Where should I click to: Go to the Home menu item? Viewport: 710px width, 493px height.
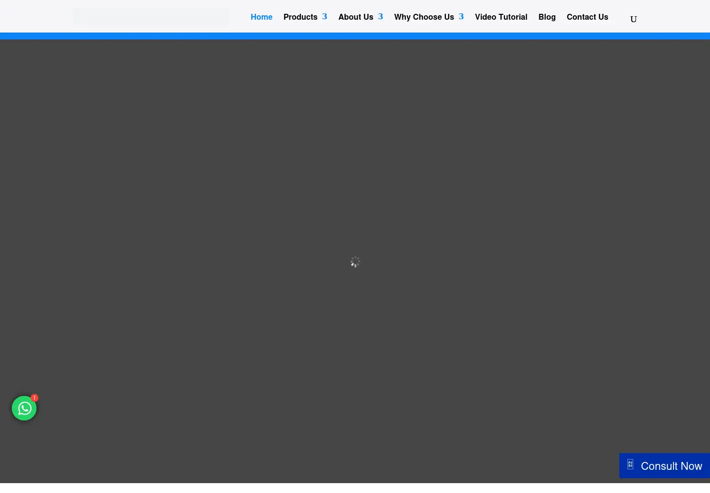(x=261, y=17)
